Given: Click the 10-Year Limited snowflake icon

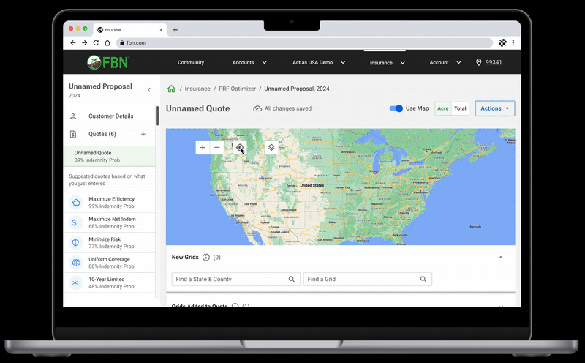Looking at the screenshot, I should tap(76, 283).
